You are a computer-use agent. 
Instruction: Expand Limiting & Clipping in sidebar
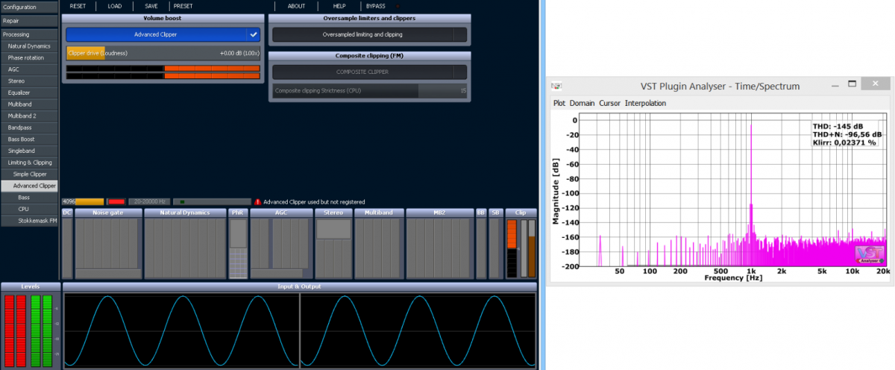[28, 162]
